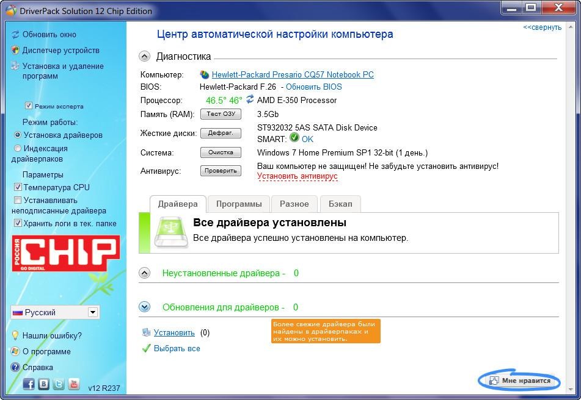Refresh CPU temperature with blue arrows icon
The image size is (581, 400).
tap(250, 99)
